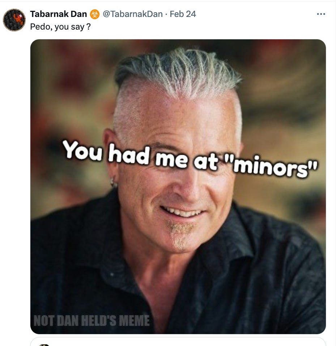
Task: Click the orange biohazard badge beside the name
Action: pos(95,14)
